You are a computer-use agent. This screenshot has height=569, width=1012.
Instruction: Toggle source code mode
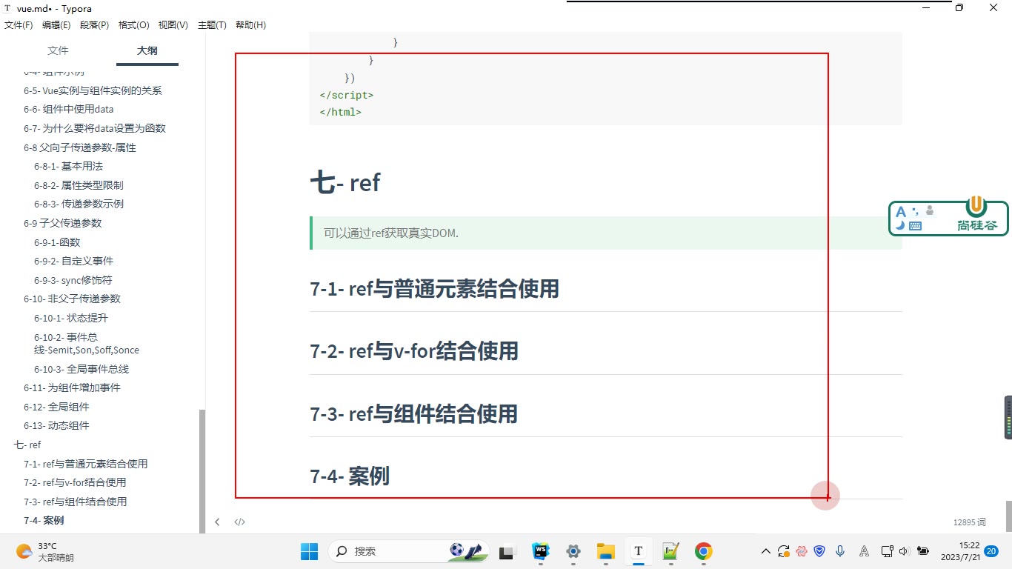coord(240,522)
